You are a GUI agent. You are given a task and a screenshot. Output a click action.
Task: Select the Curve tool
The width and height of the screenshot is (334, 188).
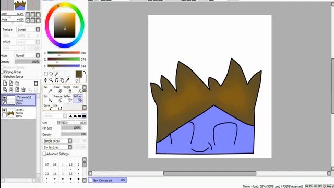click(48, 107)
